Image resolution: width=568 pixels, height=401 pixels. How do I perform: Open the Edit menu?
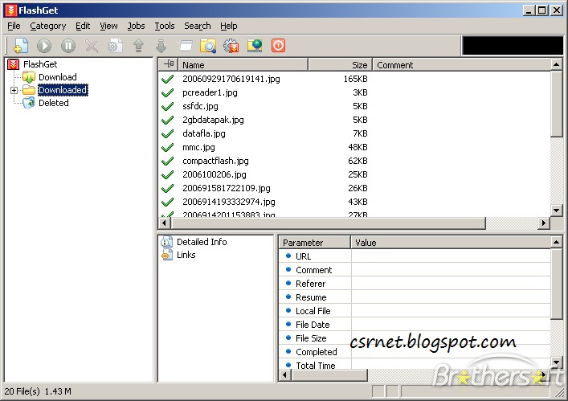pos(83,26)
